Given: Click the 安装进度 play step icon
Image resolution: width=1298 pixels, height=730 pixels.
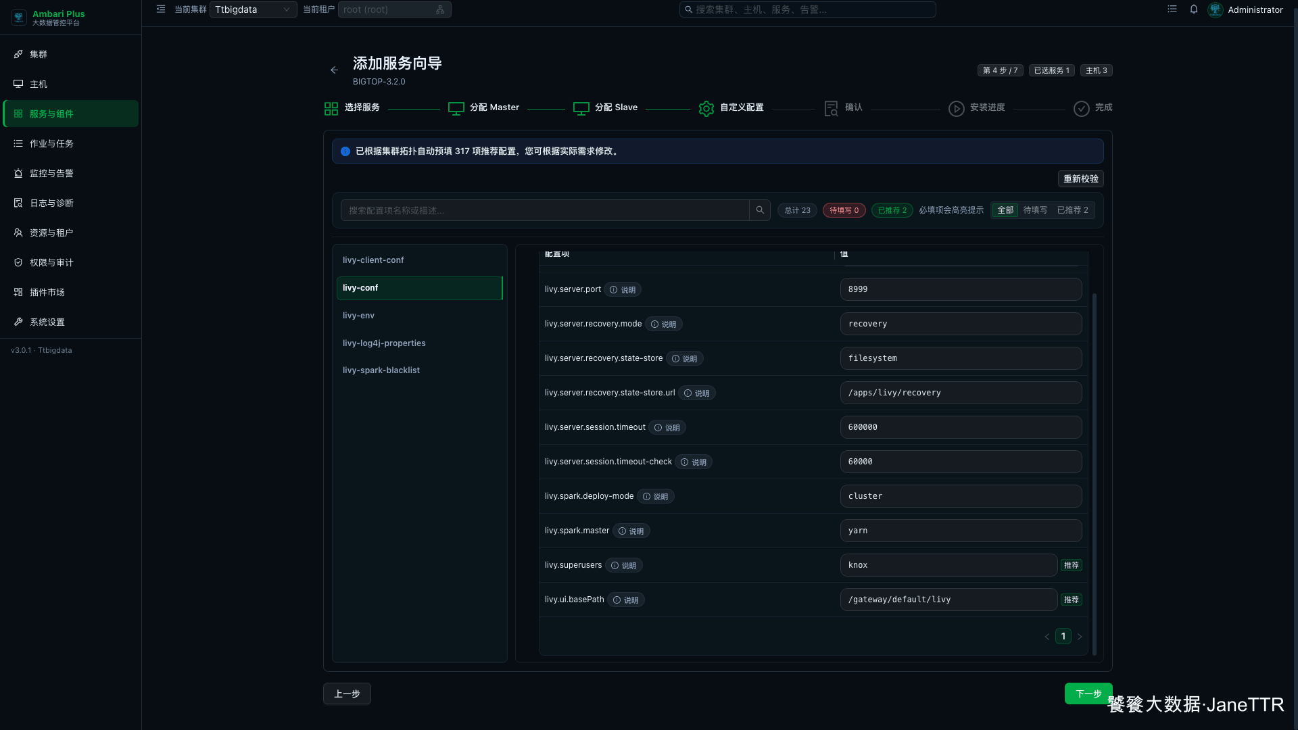Looking at the screenshot, I should (x=957, y=108).
